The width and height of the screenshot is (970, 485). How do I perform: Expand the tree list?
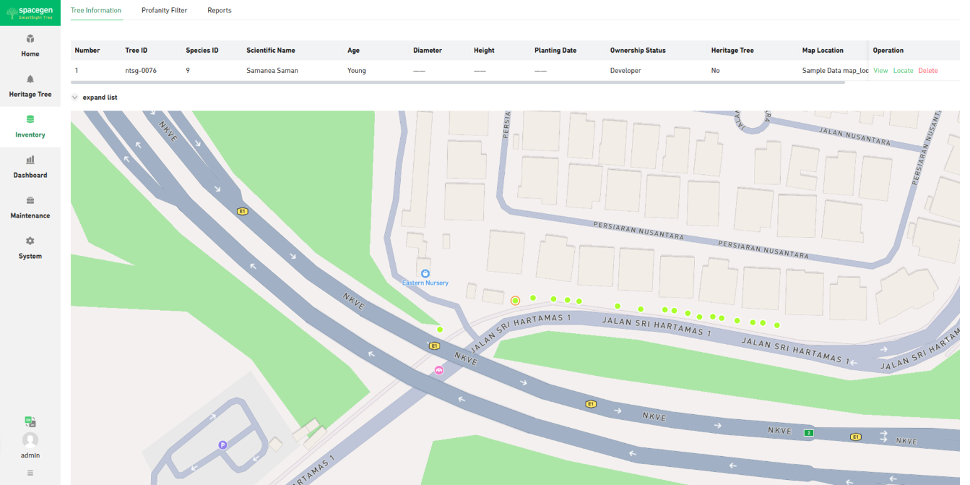click(95, 98)
